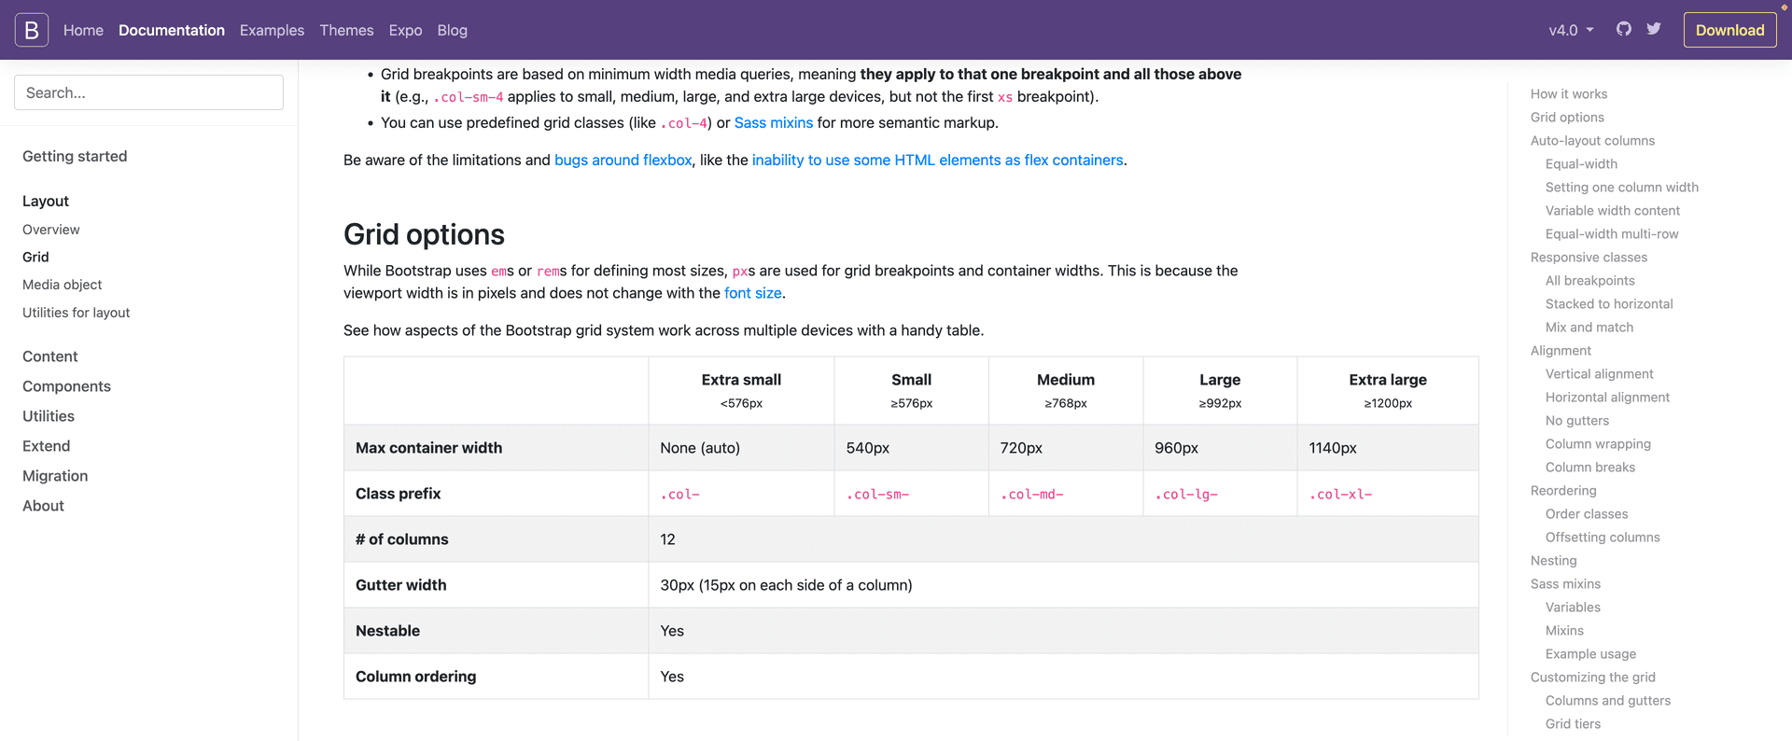
Task: Expand the Components sidebar section
Action: click(x=66, y=386)
